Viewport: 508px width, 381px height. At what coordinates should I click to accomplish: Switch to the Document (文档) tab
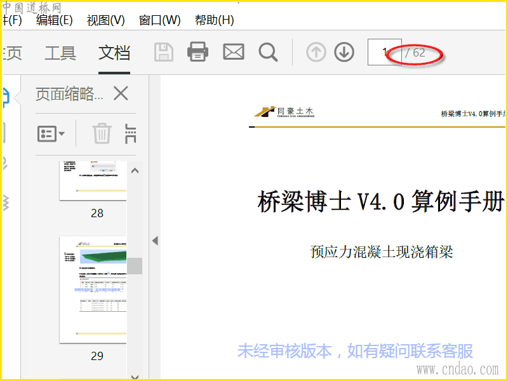tap(114, 53)
